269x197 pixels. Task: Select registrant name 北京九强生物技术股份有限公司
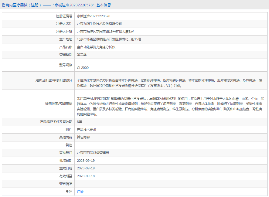[x=99, y=24]
